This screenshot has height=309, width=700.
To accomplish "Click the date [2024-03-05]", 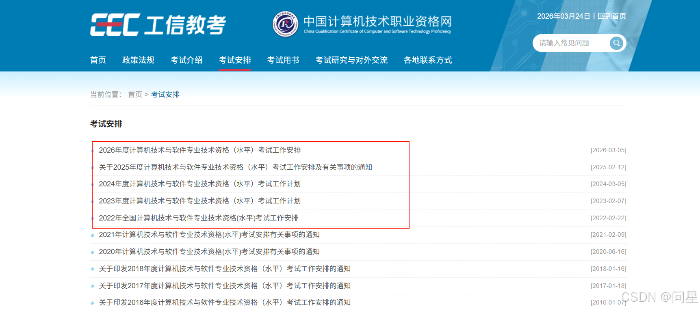I will click(609, 184).
